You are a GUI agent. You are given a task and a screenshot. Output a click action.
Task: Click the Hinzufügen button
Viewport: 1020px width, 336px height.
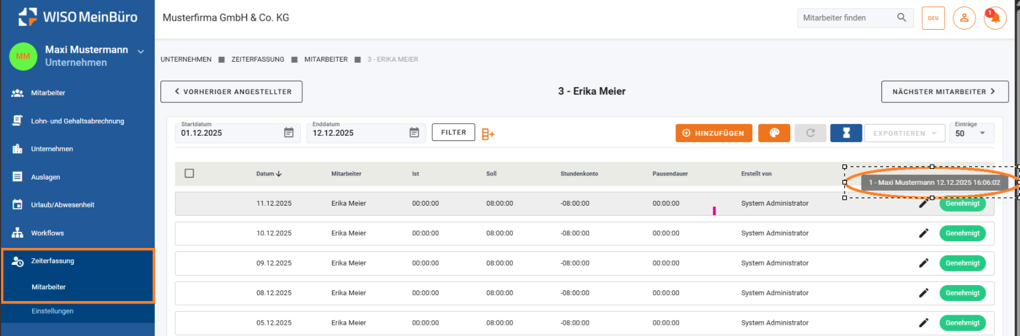pyautogui.click(x=713, y=133)
